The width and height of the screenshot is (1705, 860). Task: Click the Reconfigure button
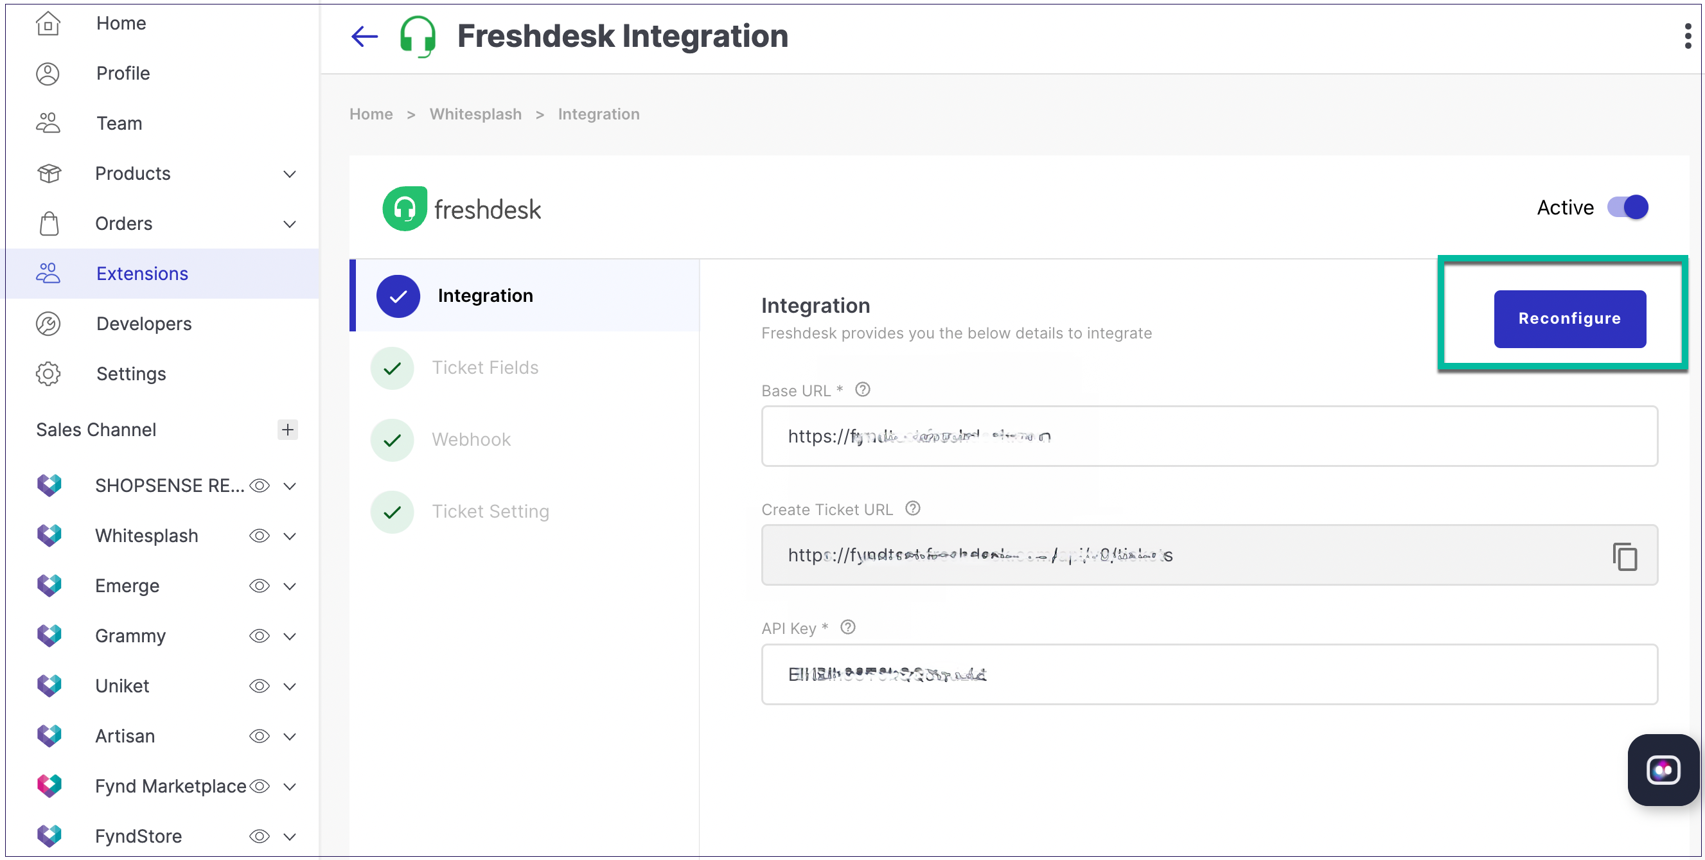pos(1570,318)
